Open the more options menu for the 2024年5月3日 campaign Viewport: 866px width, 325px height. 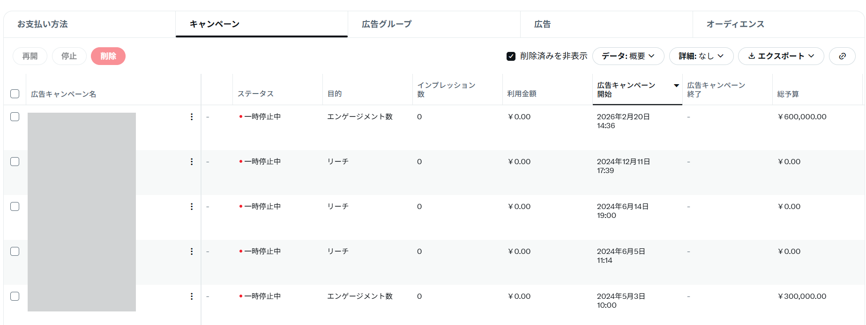pos(192,296)
